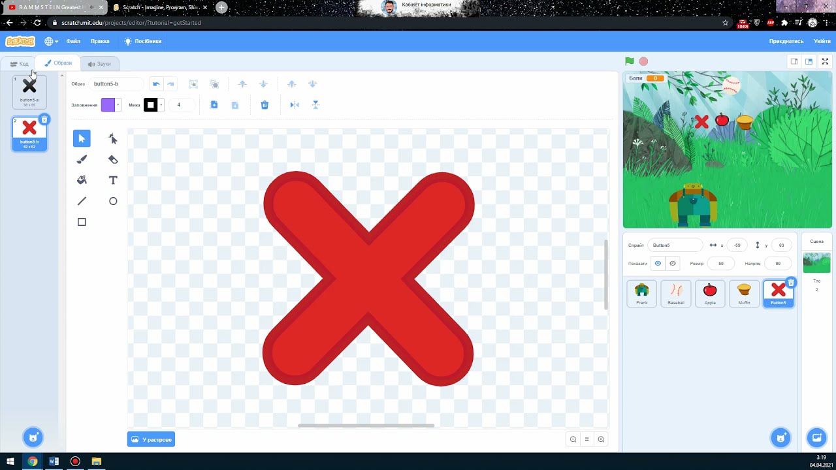Switch to small stage layout
The width and height of the screenshot is (836, 470).
coord(794,61)
